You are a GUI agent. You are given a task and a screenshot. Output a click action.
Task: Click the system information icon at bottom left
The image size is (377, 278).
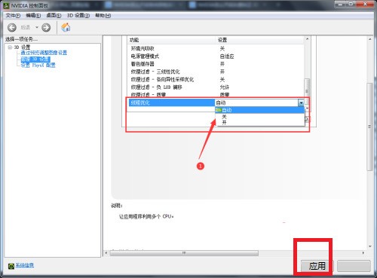[11, 266]
